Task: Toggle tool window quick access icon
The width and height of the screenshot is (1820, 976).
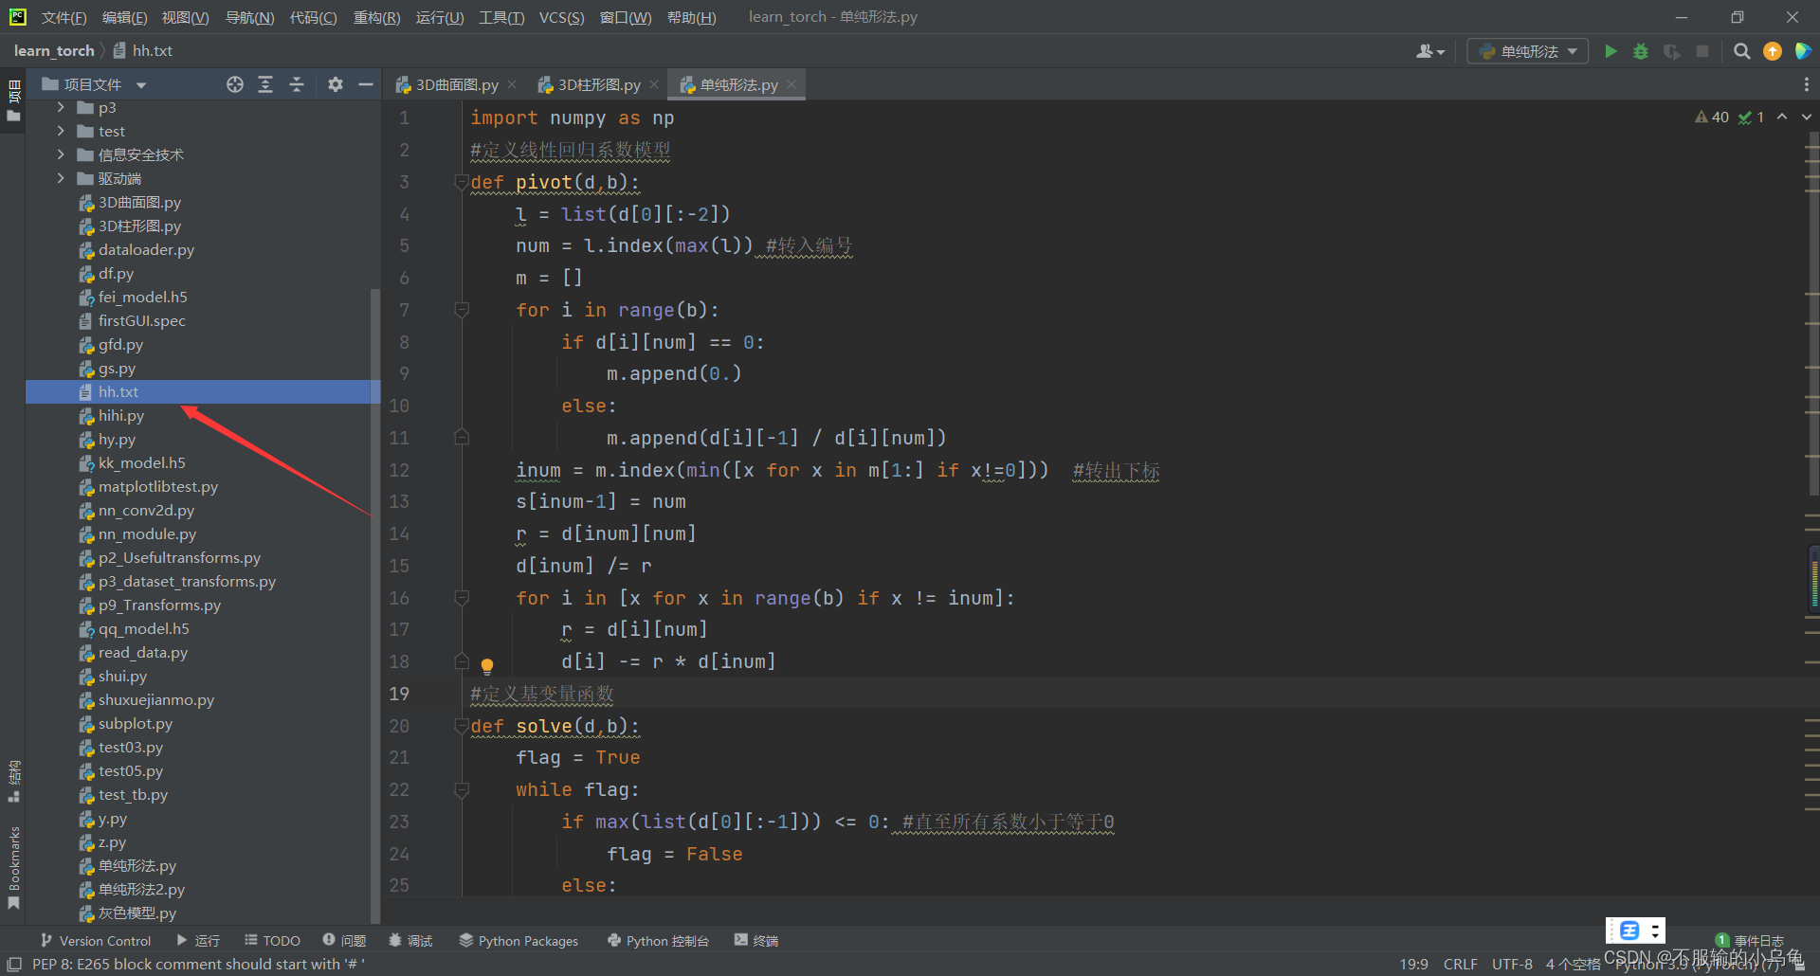Action: [x=14, y=964]
